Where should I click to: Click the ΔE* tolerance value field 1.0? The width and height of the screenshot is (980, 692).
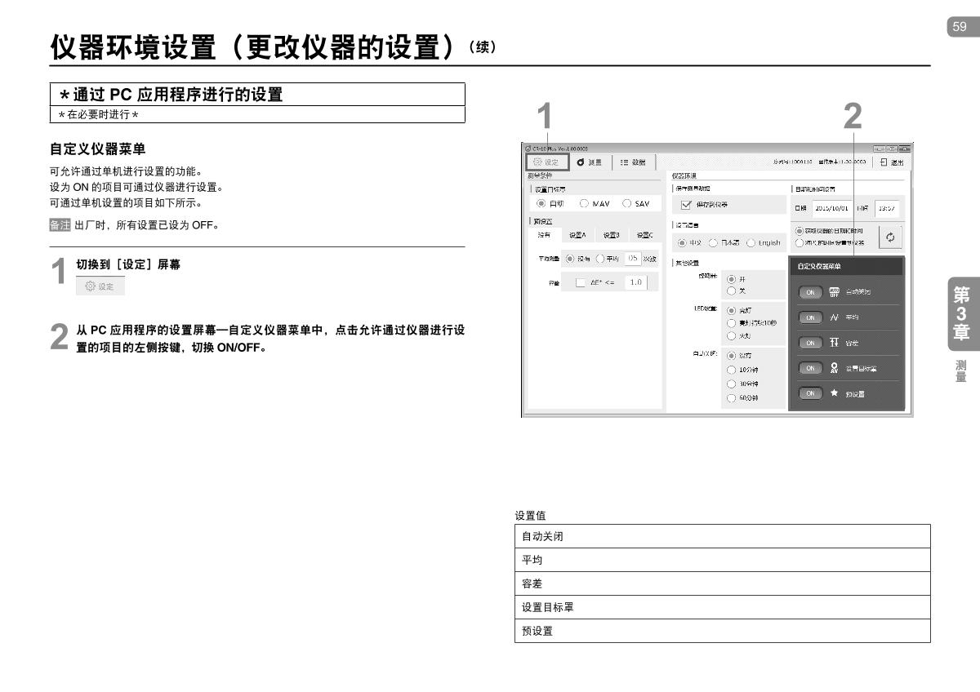[x=635, y=282]
